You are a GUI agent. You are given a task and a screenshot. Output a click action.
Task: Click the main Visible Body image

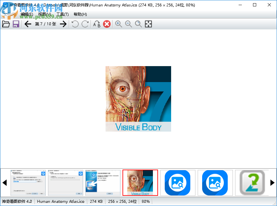pyautogui.click(x=138, y=99)
